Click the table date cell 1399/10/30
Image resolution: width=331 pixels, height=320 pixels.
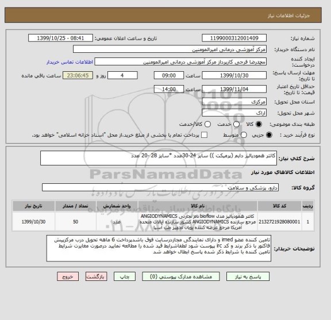tap(33, 222)
